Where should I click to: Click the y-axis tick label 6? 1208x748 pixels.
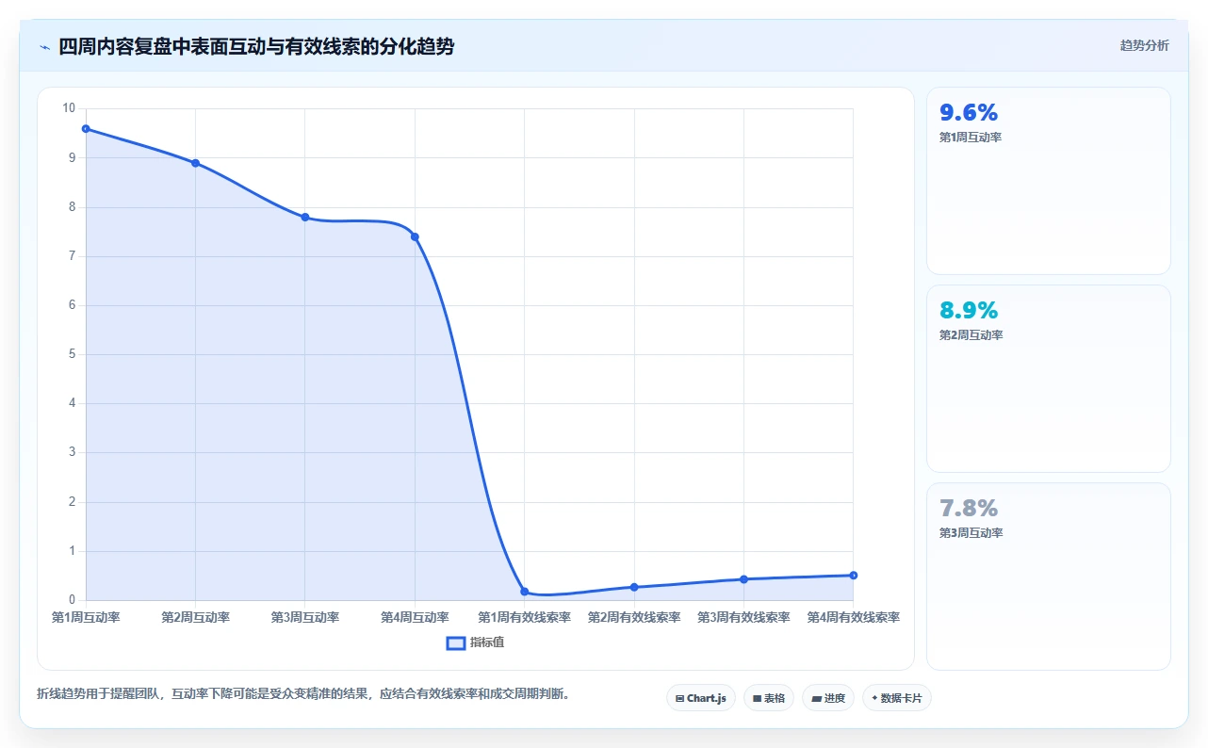pos(73,305)
